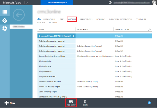The height and width of the screenshot is (108, 157).
Task: Open the selected row arrow for 6 orders group
Action: click(x=73, y=36)
